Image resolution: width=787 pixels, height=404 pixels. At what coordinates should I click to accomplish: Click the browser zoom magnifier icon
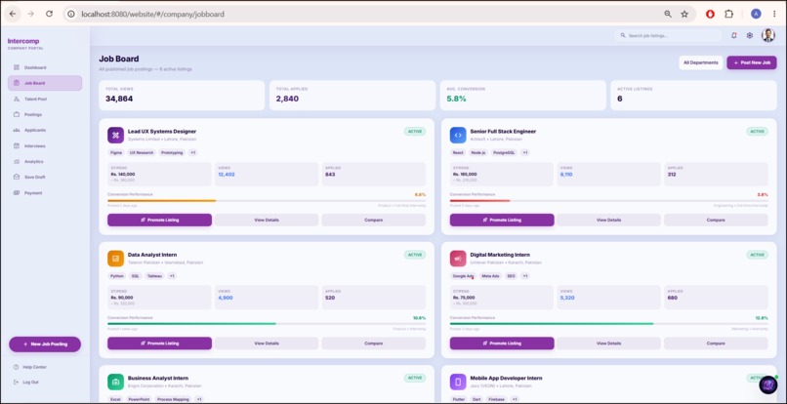click(668, 14)
